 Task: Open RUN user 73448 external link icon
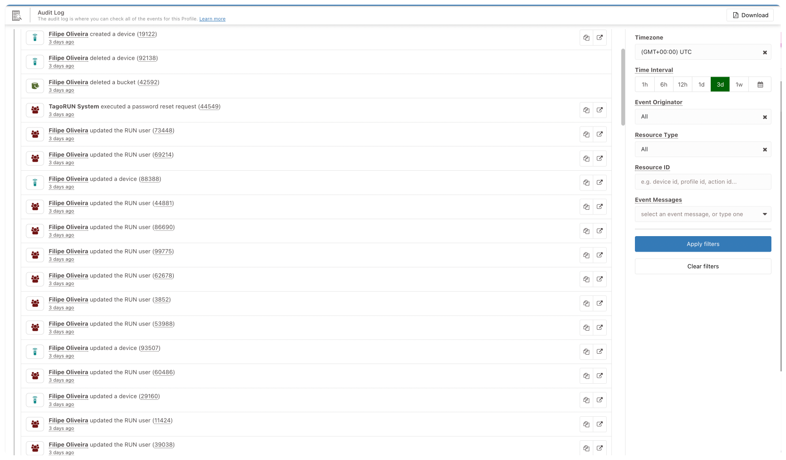pos(600,135)
